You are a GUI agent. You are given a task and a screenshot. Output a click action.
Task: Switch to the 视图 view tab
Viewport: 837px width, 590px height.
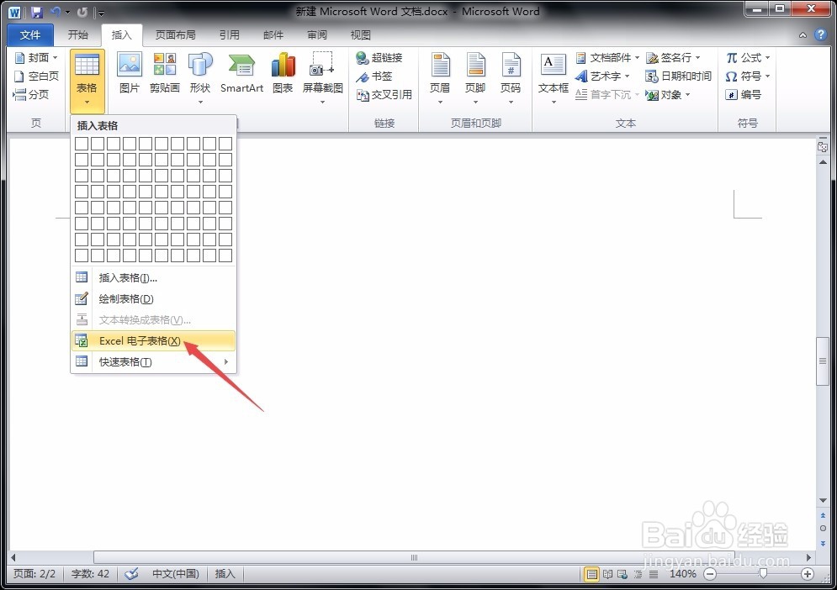point(360,35)
